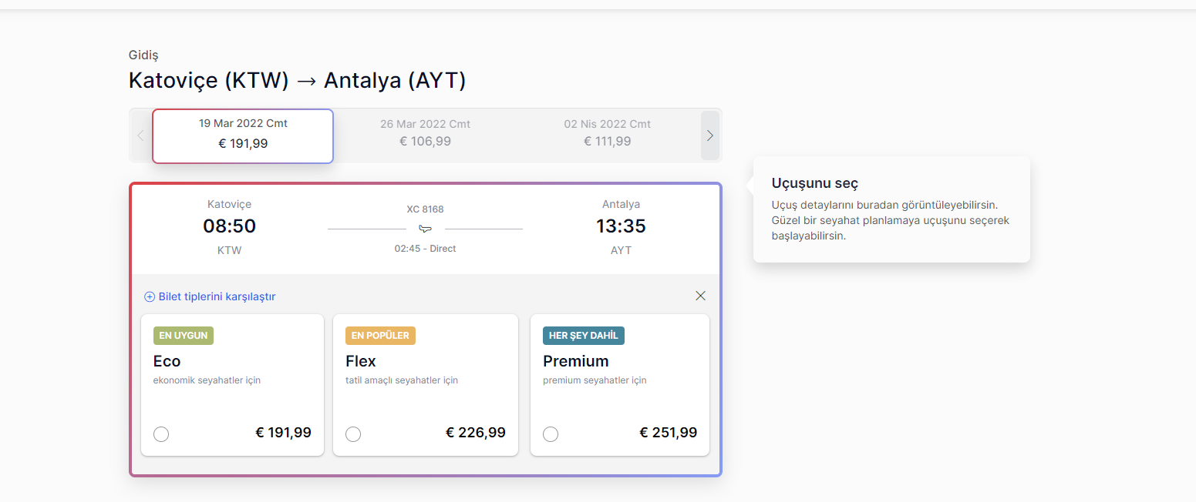Click the plus icon beside Bilet tiplerini karşılaştır
Screen dimensions: 1196x502
[150, 297]
